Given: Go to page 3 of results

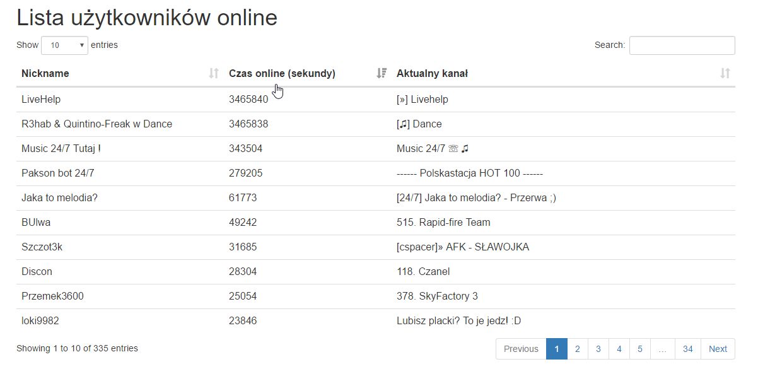Looking at the screenshot, I should click(x=598, y=349).
